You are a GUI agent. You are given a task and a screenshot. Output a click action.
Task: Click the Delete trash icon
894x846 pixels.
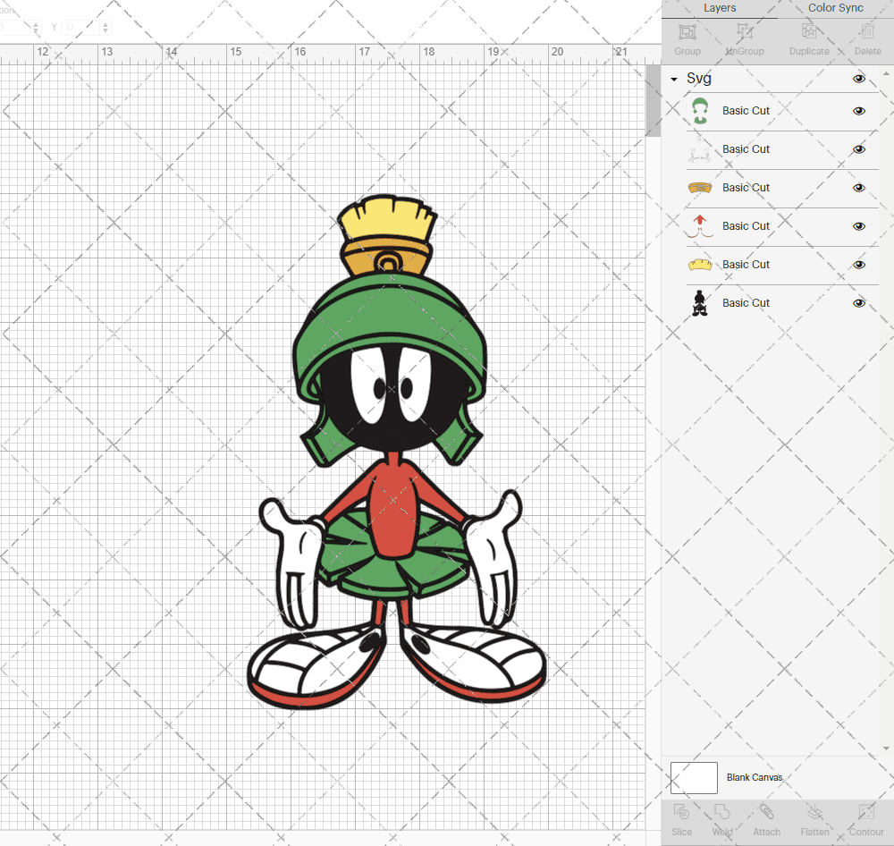[x=865, y=38]
